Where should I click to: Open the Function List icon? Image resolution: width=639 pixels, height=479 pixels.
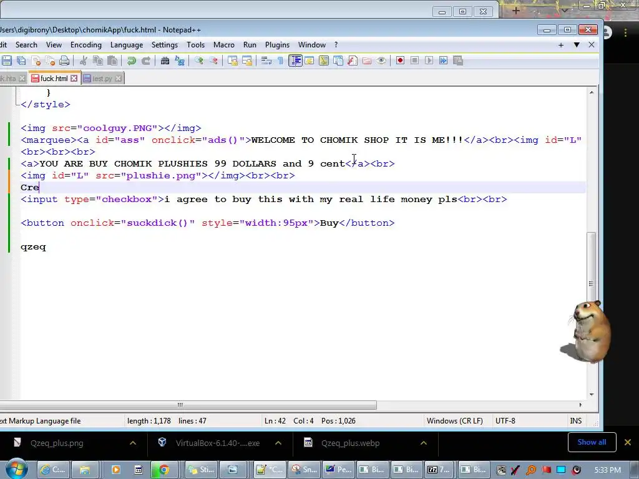353,60
